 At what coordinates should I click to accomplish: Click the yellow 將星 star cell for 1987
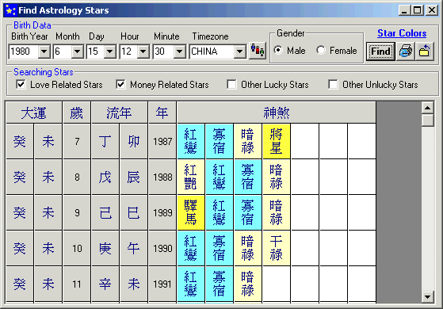click(x=276, y=141)
